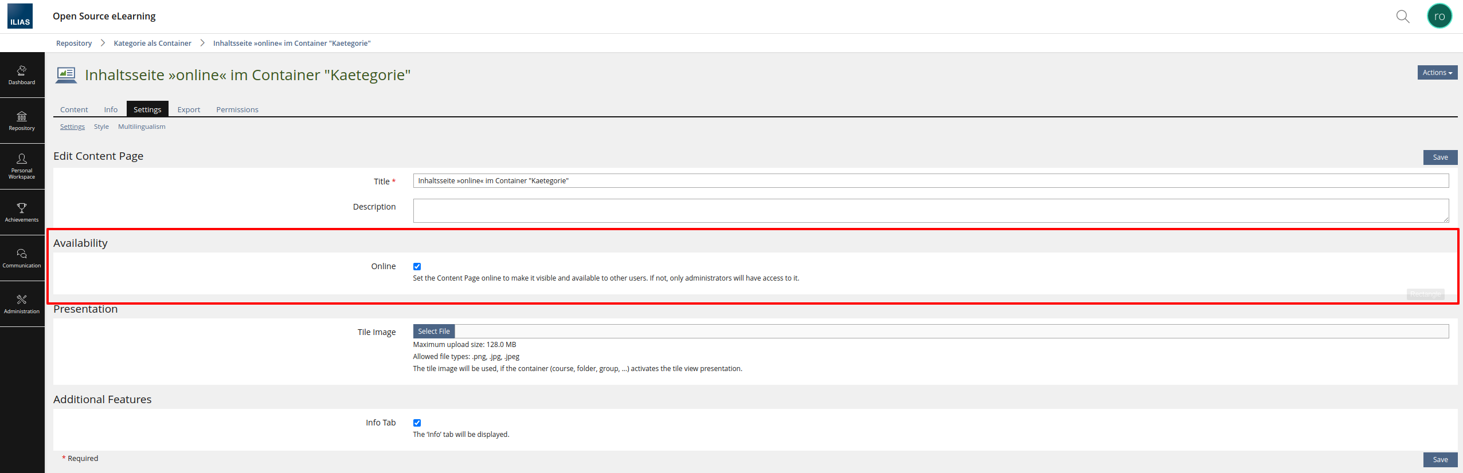Toggle the Online checkbox
Image resolution: width=1463 pixels, height=473 pixels.
coord(417,266)
